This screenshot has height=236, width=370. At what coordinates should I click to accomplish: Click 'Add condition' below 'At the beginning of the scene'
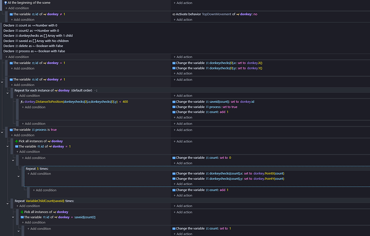click(17, 8)
